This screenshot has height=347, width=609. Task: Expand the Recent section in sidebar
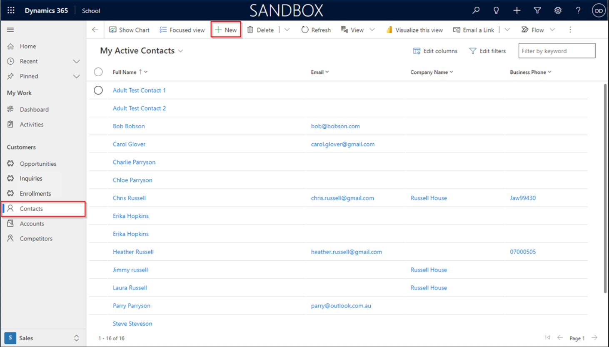pyautogui.click(x=76, y=61)
